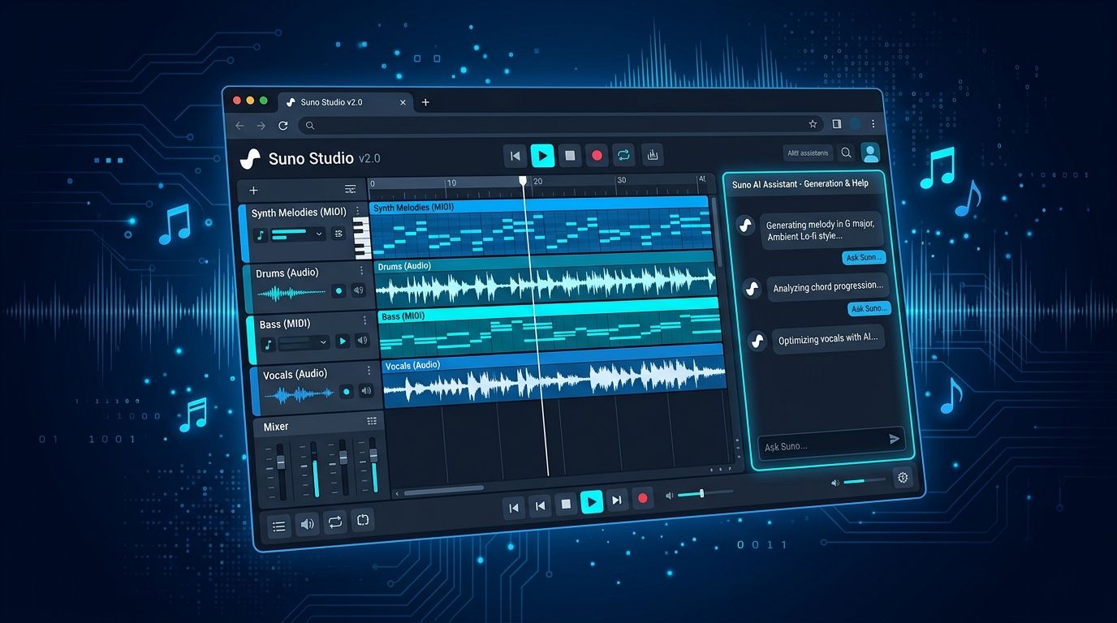Adjust volume slider beside the settings gear
The image size is (1117, 623).
coord(864,481)
